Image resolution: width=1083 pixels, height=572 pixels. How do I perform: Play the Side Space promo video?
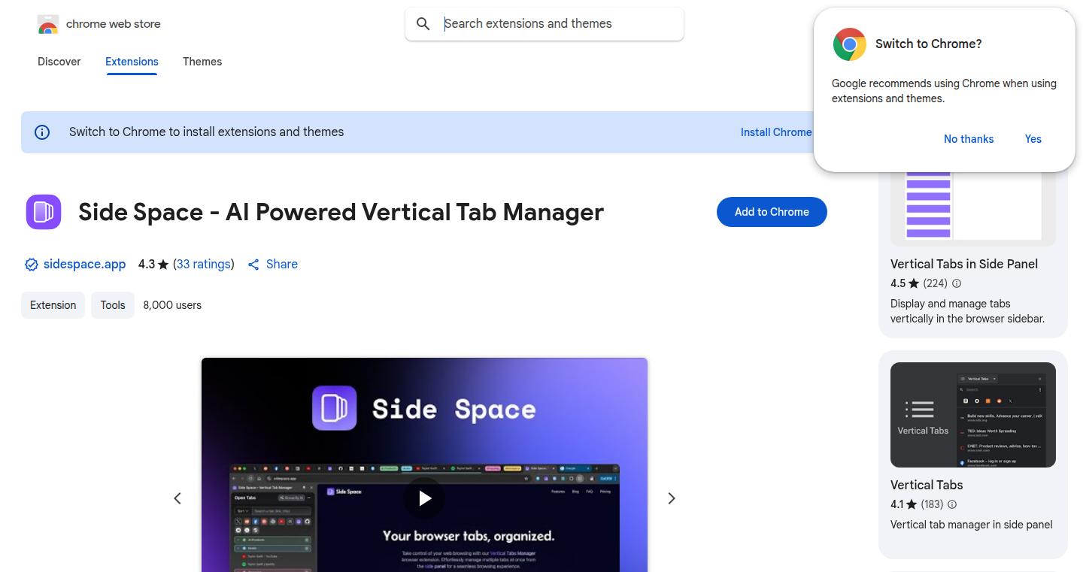424,498
